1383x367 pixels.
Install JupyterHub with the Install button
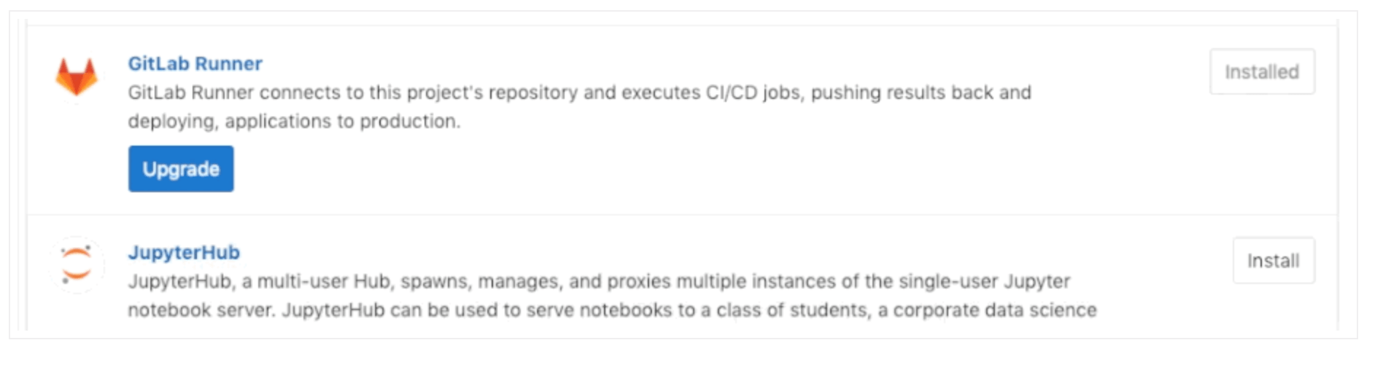click(1274, 260)
